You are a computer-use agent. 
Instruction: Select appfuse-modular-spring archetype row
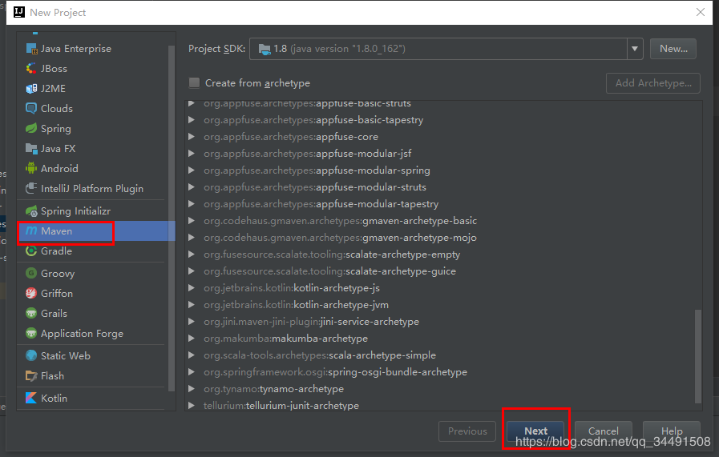[443, 170]
